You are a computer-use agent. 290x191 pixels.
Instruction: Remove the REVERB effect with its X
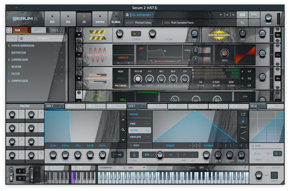pos(61,67)
